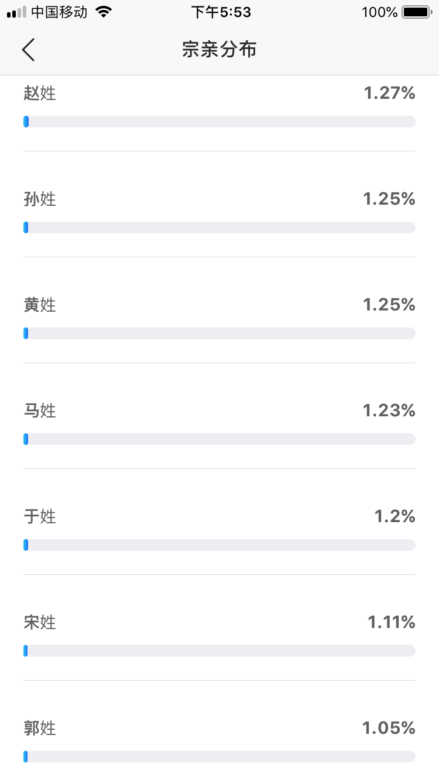Click the 赵姓 progress bar
This screenshot has width=439, height=780.
pos(220,122)
